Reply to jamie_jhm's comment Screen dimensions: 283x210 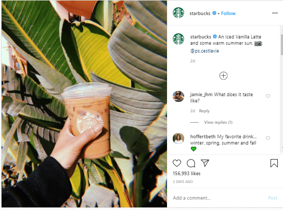click(x=204, y=111)
